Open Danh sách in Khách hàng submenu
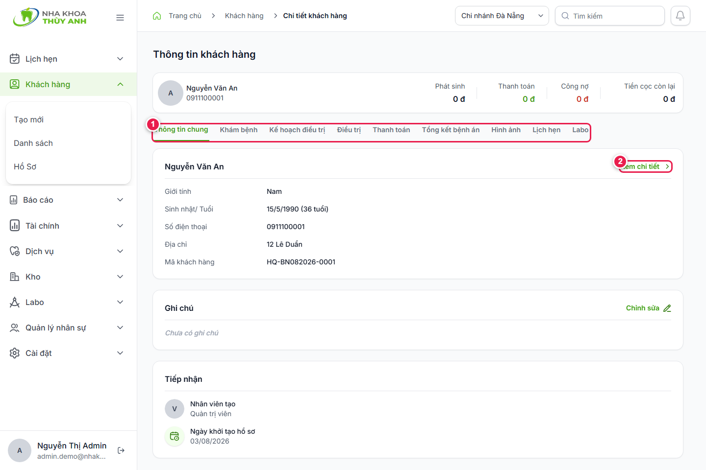 (33, 143)
